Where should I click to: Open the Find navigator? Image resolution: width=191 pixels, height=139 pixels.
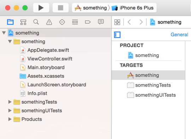pos(36,22)
